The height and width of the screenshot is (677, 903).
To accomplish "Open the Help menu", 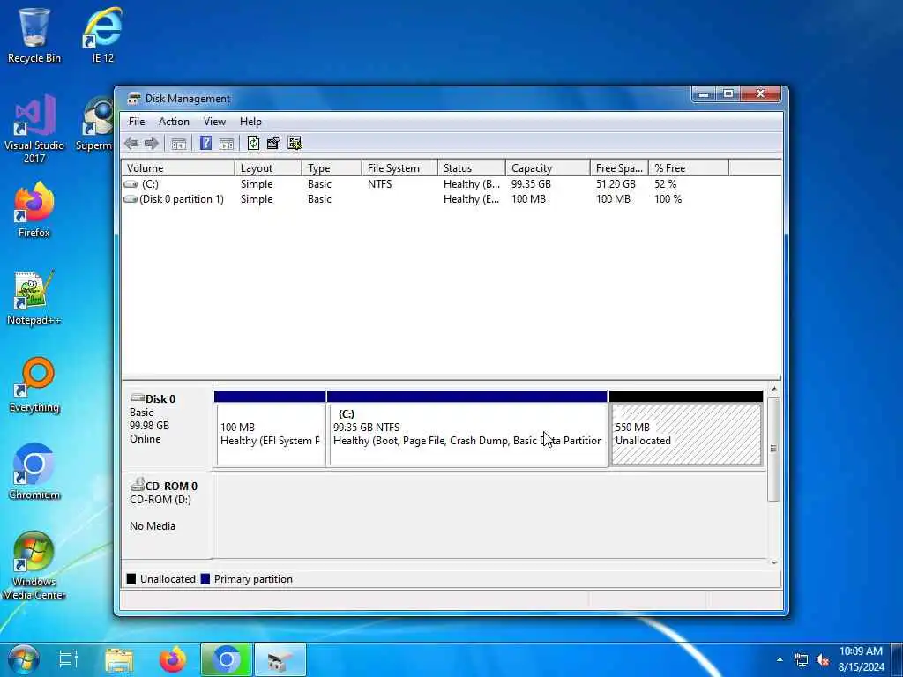I will pos(250,122).
